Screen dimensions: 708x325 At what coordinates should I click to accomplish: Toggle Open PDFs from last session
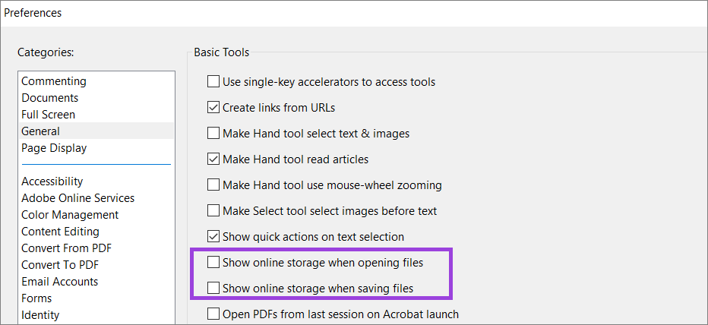pos(213,314)
